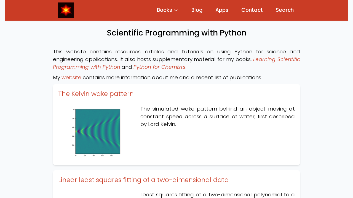The width and height of the screenshot is (353, 198).
Task: Open Linear least squares fitting article title
Action: coord(143,180)
